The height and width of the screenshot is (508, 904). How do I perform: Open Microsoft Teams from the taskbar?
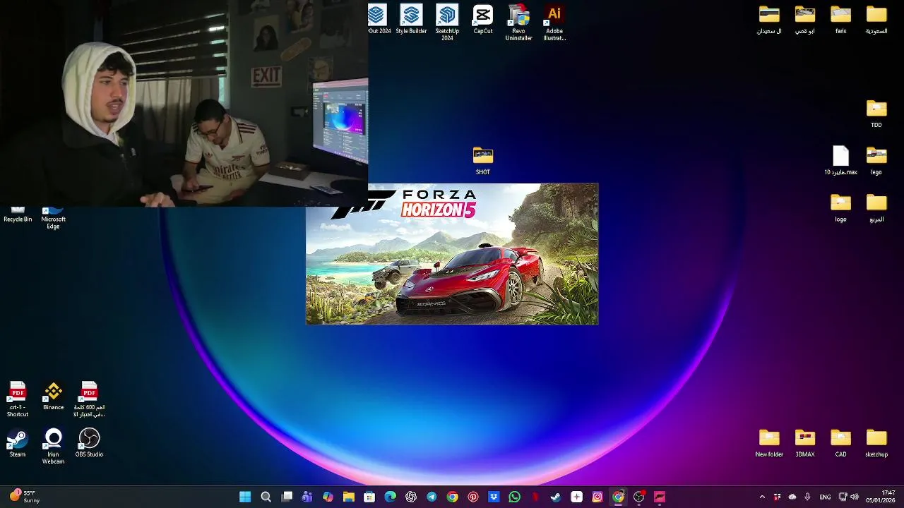tap(307, 497)
